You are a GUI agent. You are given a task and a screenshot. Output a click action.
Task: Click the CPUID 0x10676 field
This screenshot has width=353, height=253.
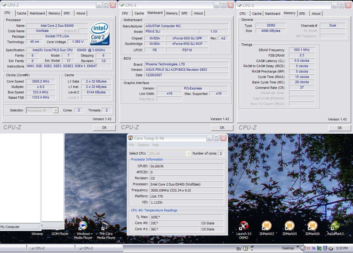tap(187, 166)
